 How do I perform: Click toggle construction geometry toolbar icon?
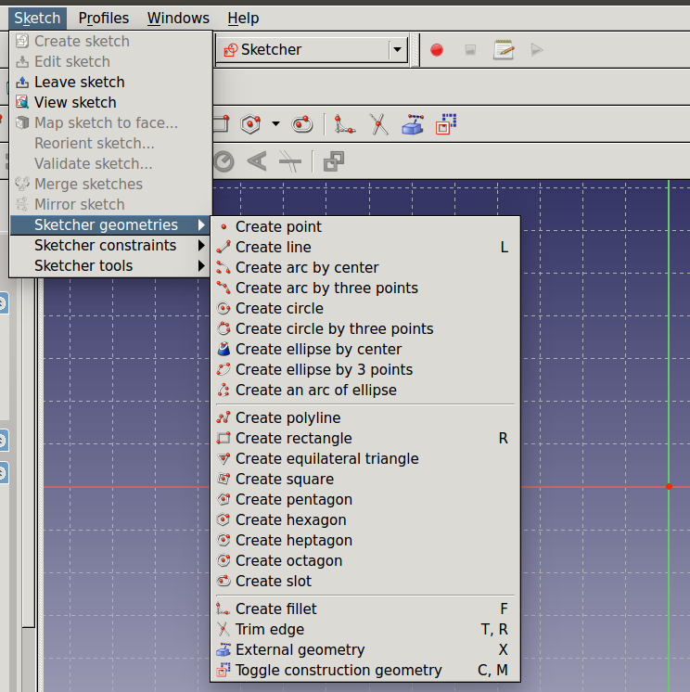tap(446, 124)
